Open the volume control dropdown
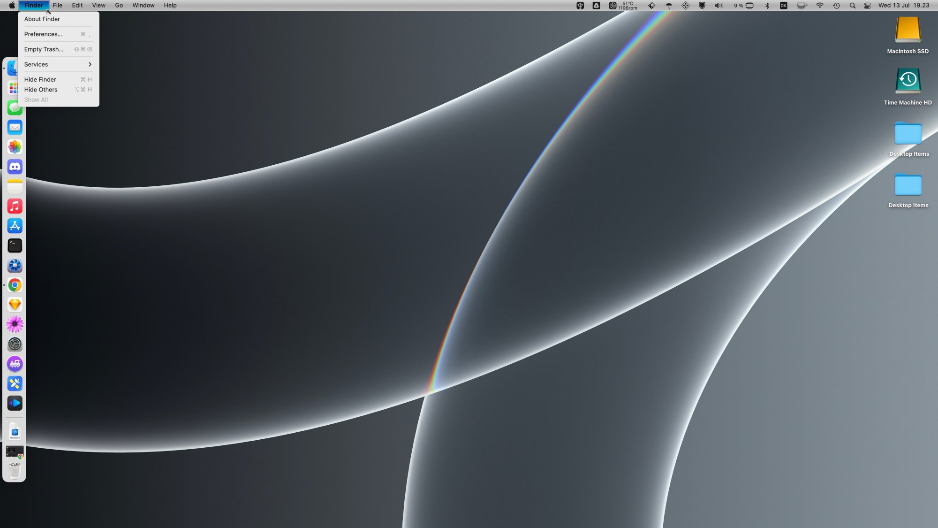The width and height of the screenshot is (938, 528). point(718,6)
